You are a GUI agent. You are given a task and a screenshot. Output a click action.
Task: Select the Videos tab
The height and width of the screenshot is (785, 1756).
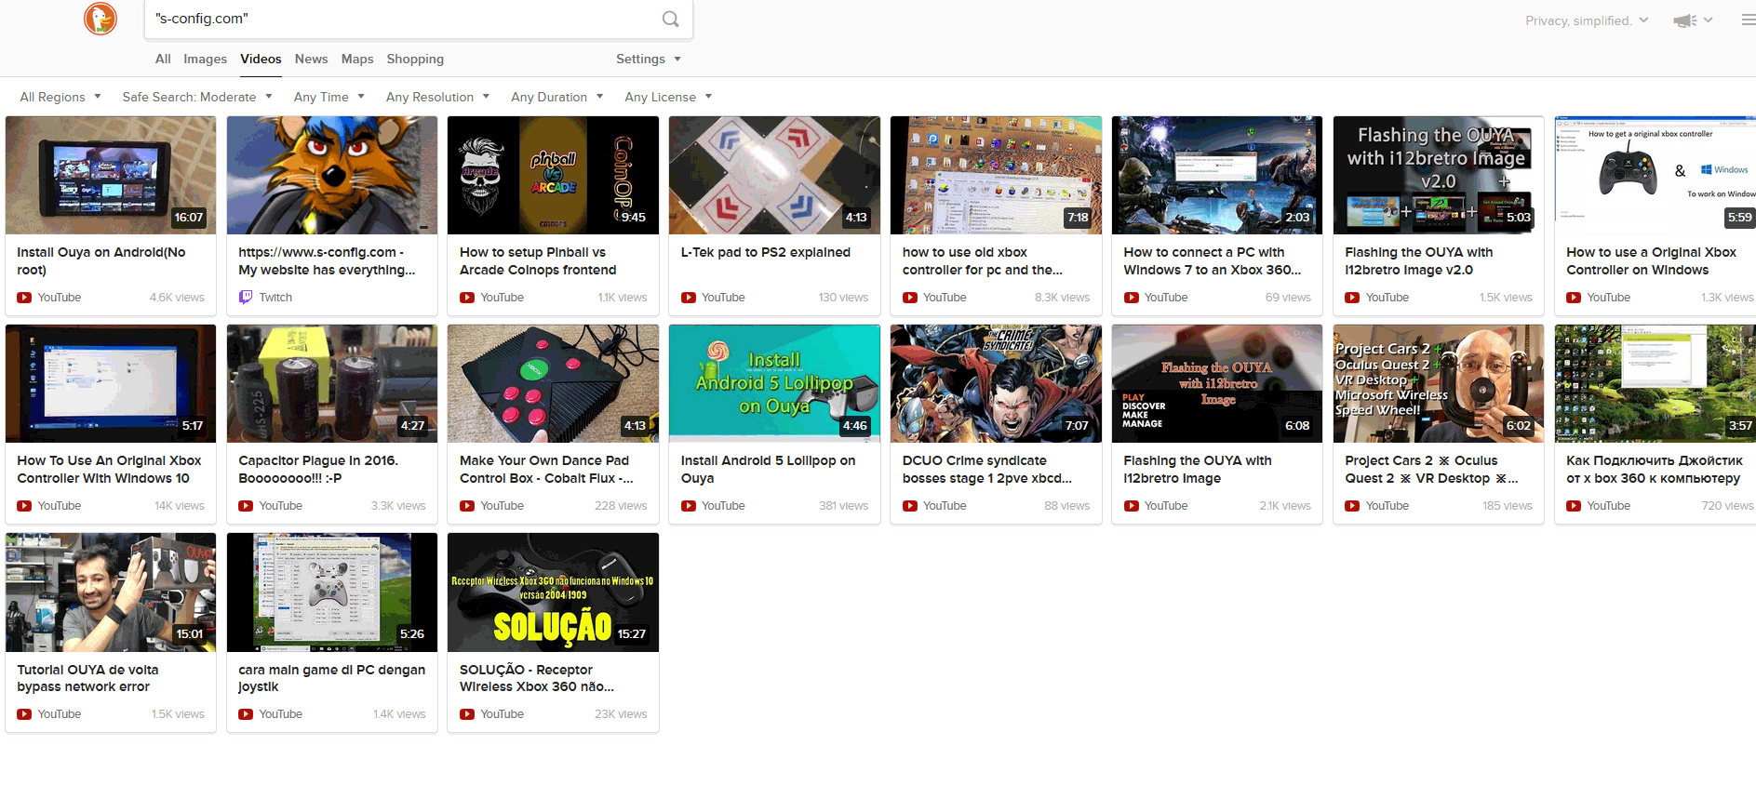(261, 59)
